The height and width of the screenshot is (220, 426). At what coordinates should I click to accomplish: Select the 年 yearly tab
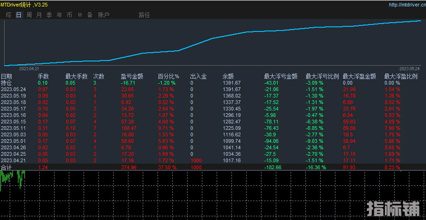pyautogui.click(x=59, y=15)
